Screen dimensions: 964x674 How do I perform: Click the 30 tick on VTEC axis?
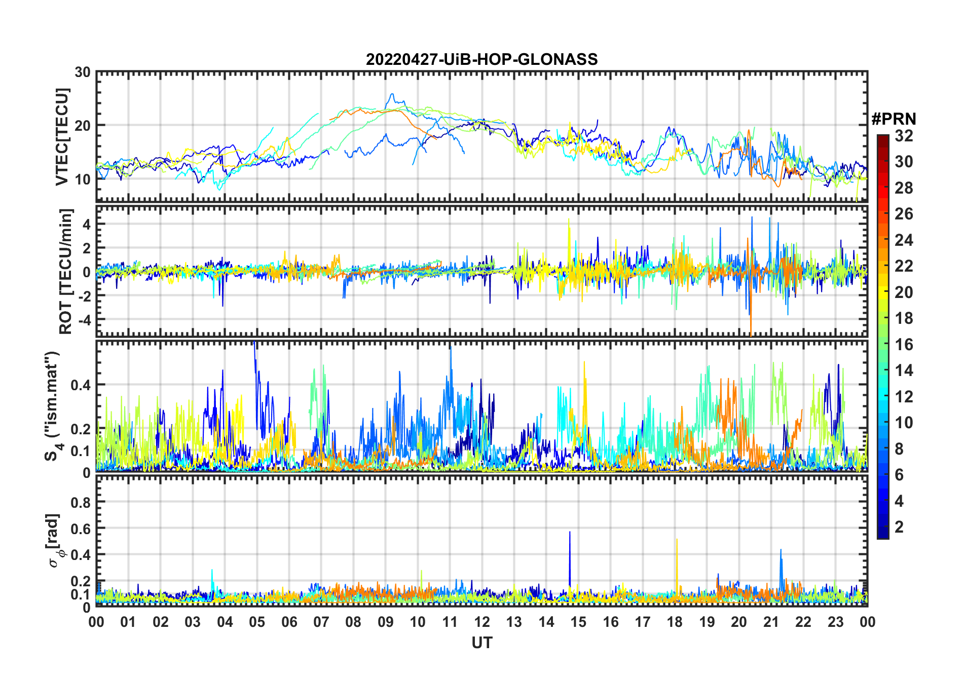(83, 72)
